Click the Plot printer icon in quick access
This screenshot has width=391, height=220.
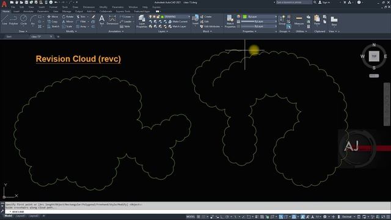51,2
